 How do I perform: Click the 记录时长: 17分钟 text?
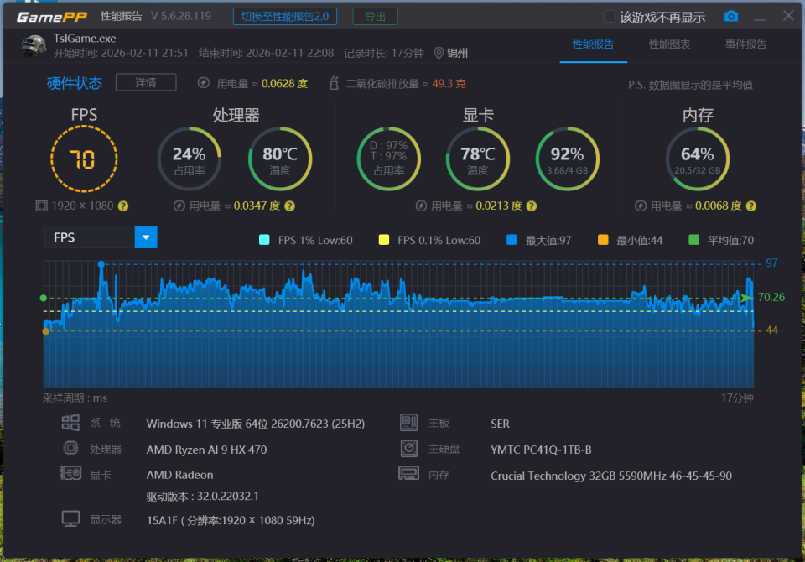tap(383, 53)
